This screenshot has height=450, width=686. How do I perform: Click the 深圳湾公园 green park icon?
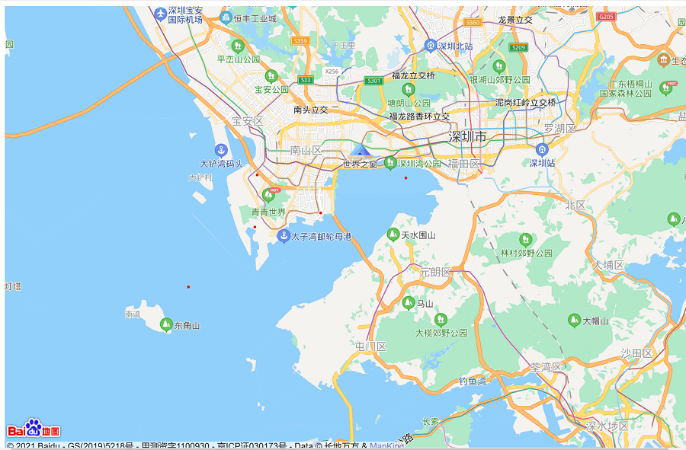(390, 162)
